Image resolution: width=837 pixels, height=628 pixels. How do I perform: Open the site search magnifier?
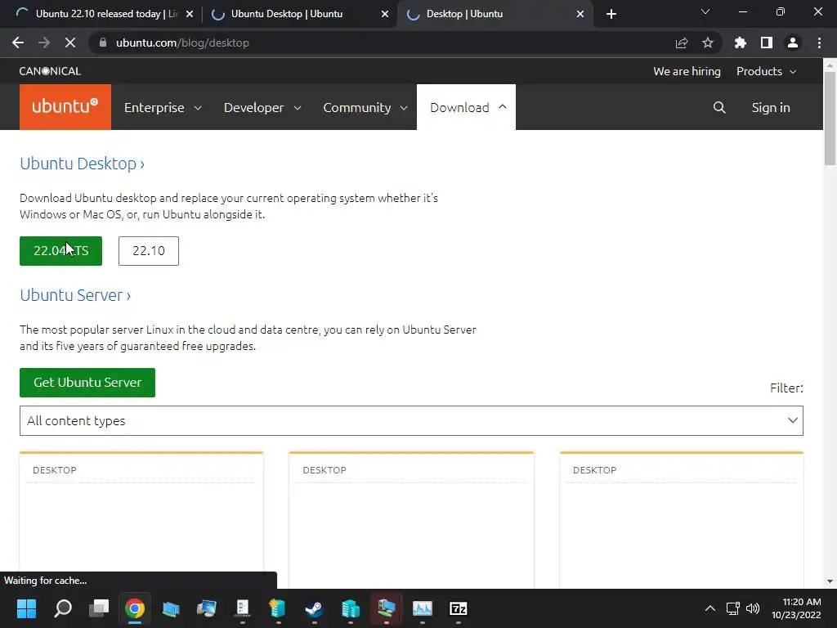[719, 107]
